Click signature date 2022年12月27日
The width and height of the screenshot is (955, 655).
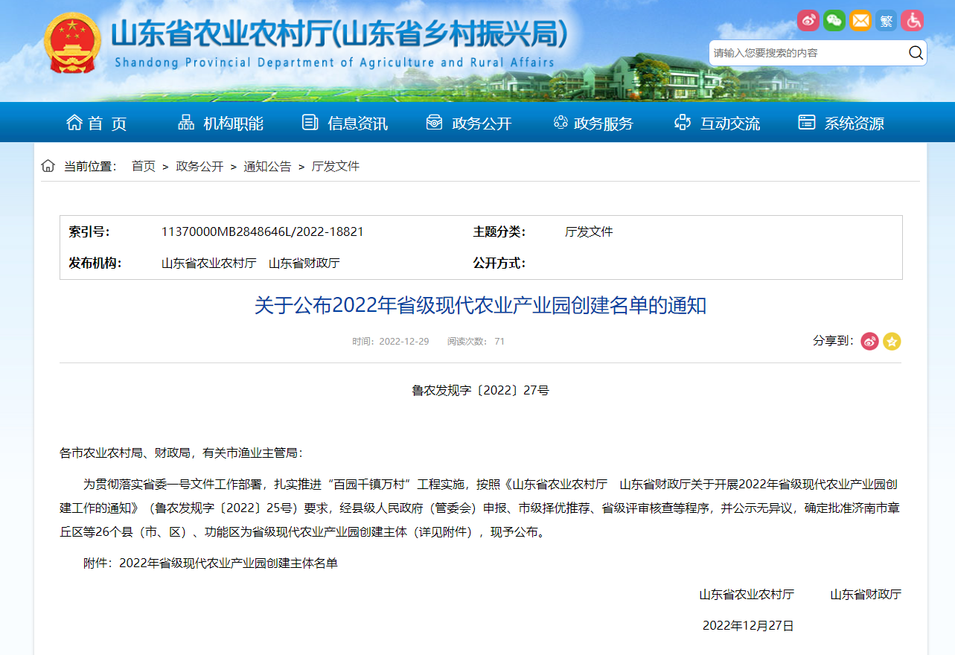pyautogui.click(x=748, y=625)
